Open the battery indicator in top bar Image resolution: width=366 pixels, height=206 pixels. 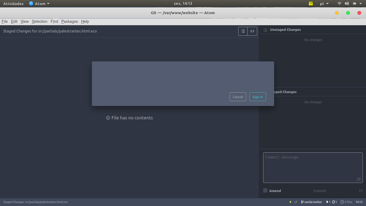coord(354,4)
